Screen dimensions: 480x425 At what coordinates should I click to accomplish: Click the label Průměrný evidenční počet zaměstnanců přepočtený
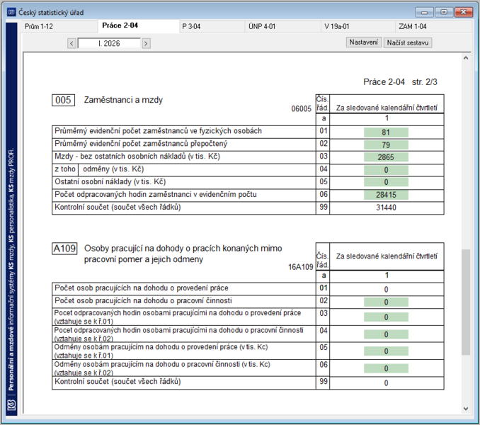coord(141,144)
